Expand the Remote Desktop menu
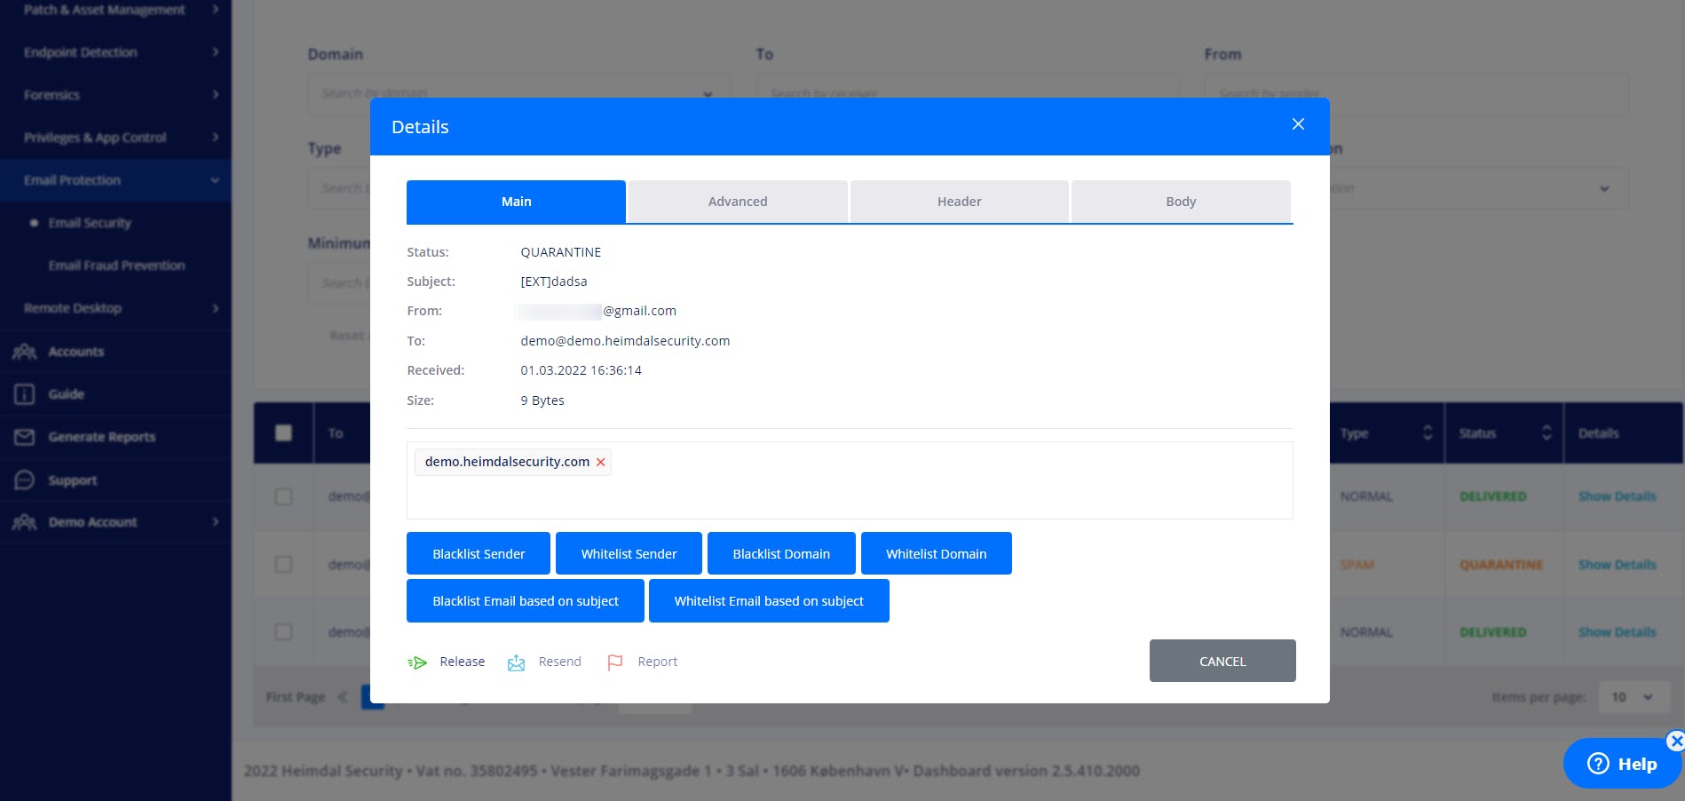 coord(115,308)
